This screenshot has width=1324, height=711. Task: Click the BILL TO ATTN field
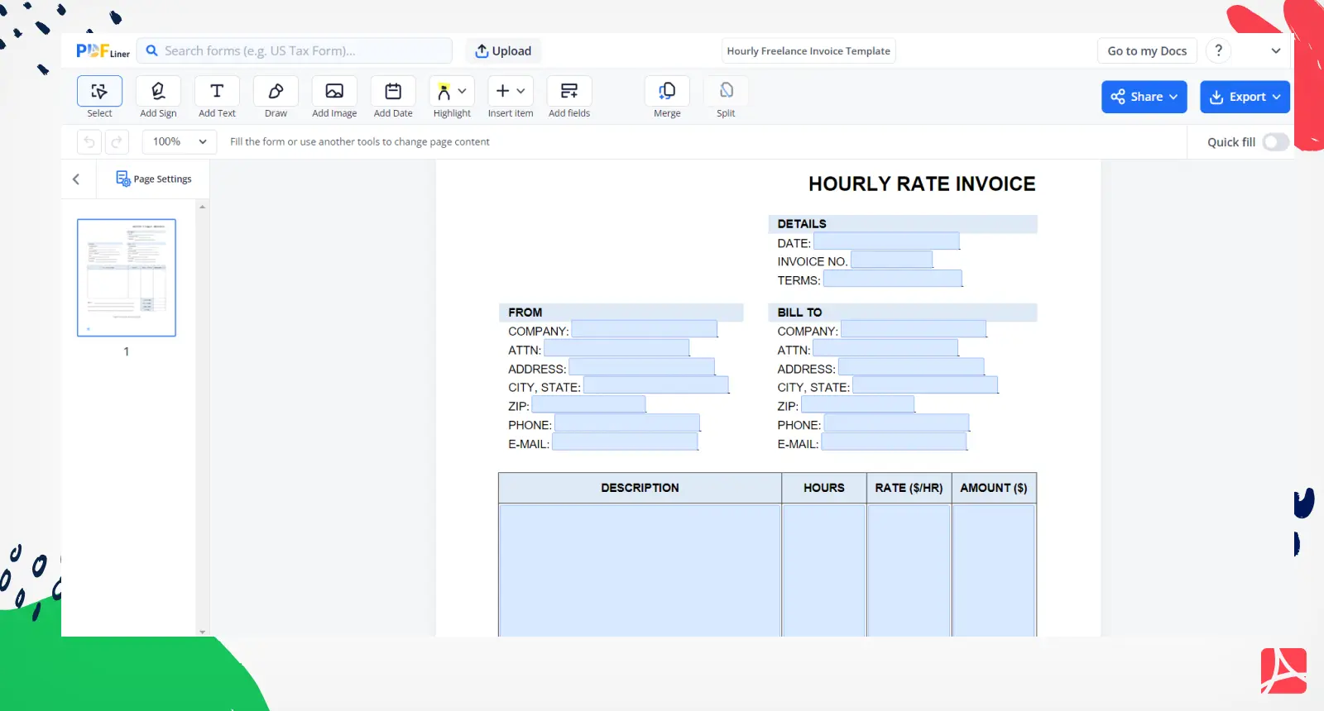click(885, 348)
